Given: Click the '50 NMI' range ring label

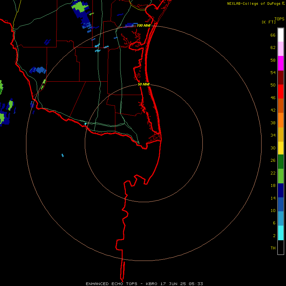Looking at the screenshot, I should [x=144, y=84].
